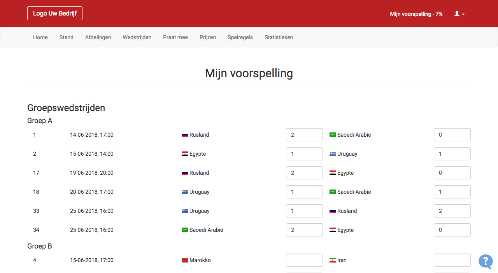
Task: Focus Saoedi-Arabië score field in match 18
Action: click(x=452, y=192)
